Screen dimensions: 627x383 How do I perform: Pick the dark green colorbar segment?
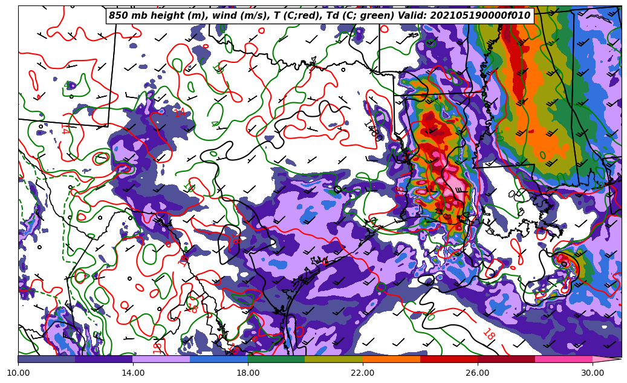tap(276, 359)
